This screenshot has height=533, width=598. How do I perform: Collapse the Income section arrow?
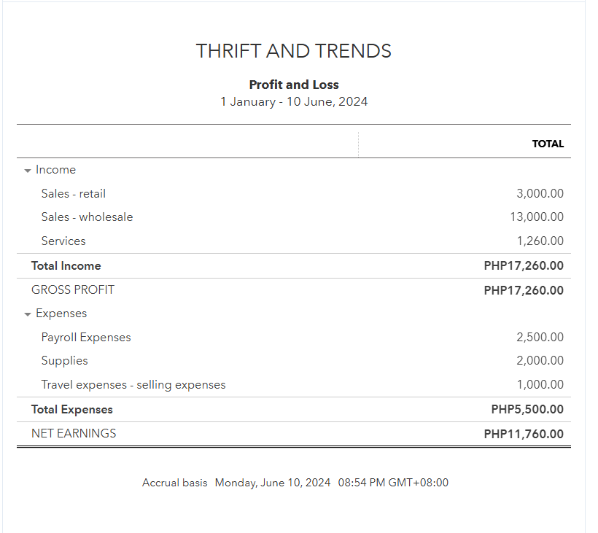click(x=28, y=170)
